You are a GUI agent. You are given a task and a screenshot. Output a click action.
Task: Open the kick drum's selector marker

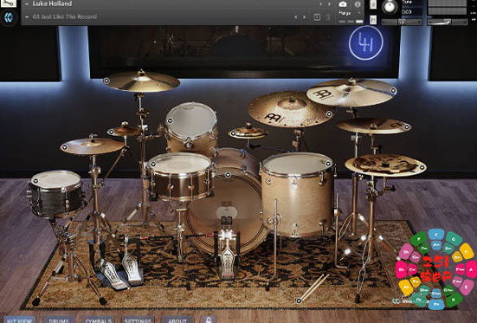coord(228,175)
